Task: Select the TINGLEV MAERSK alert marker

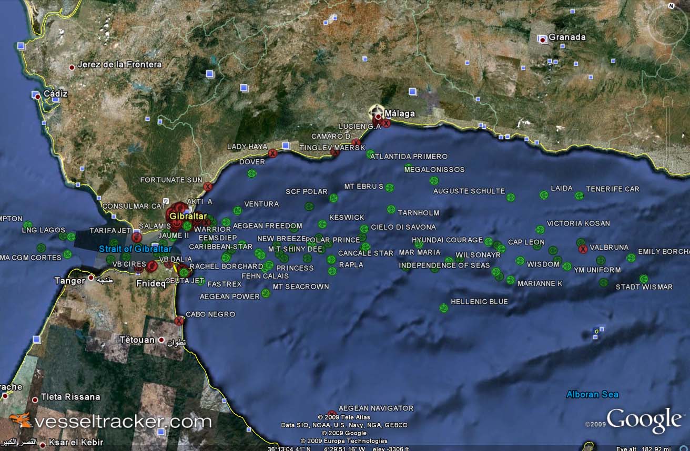Action: pos(335,152)
